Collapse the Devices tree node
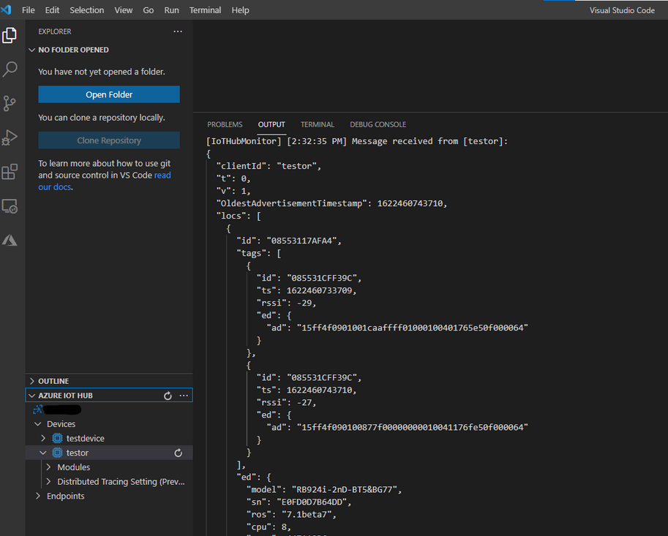Viewport: 668px width, 536px height. click(38, 424)
